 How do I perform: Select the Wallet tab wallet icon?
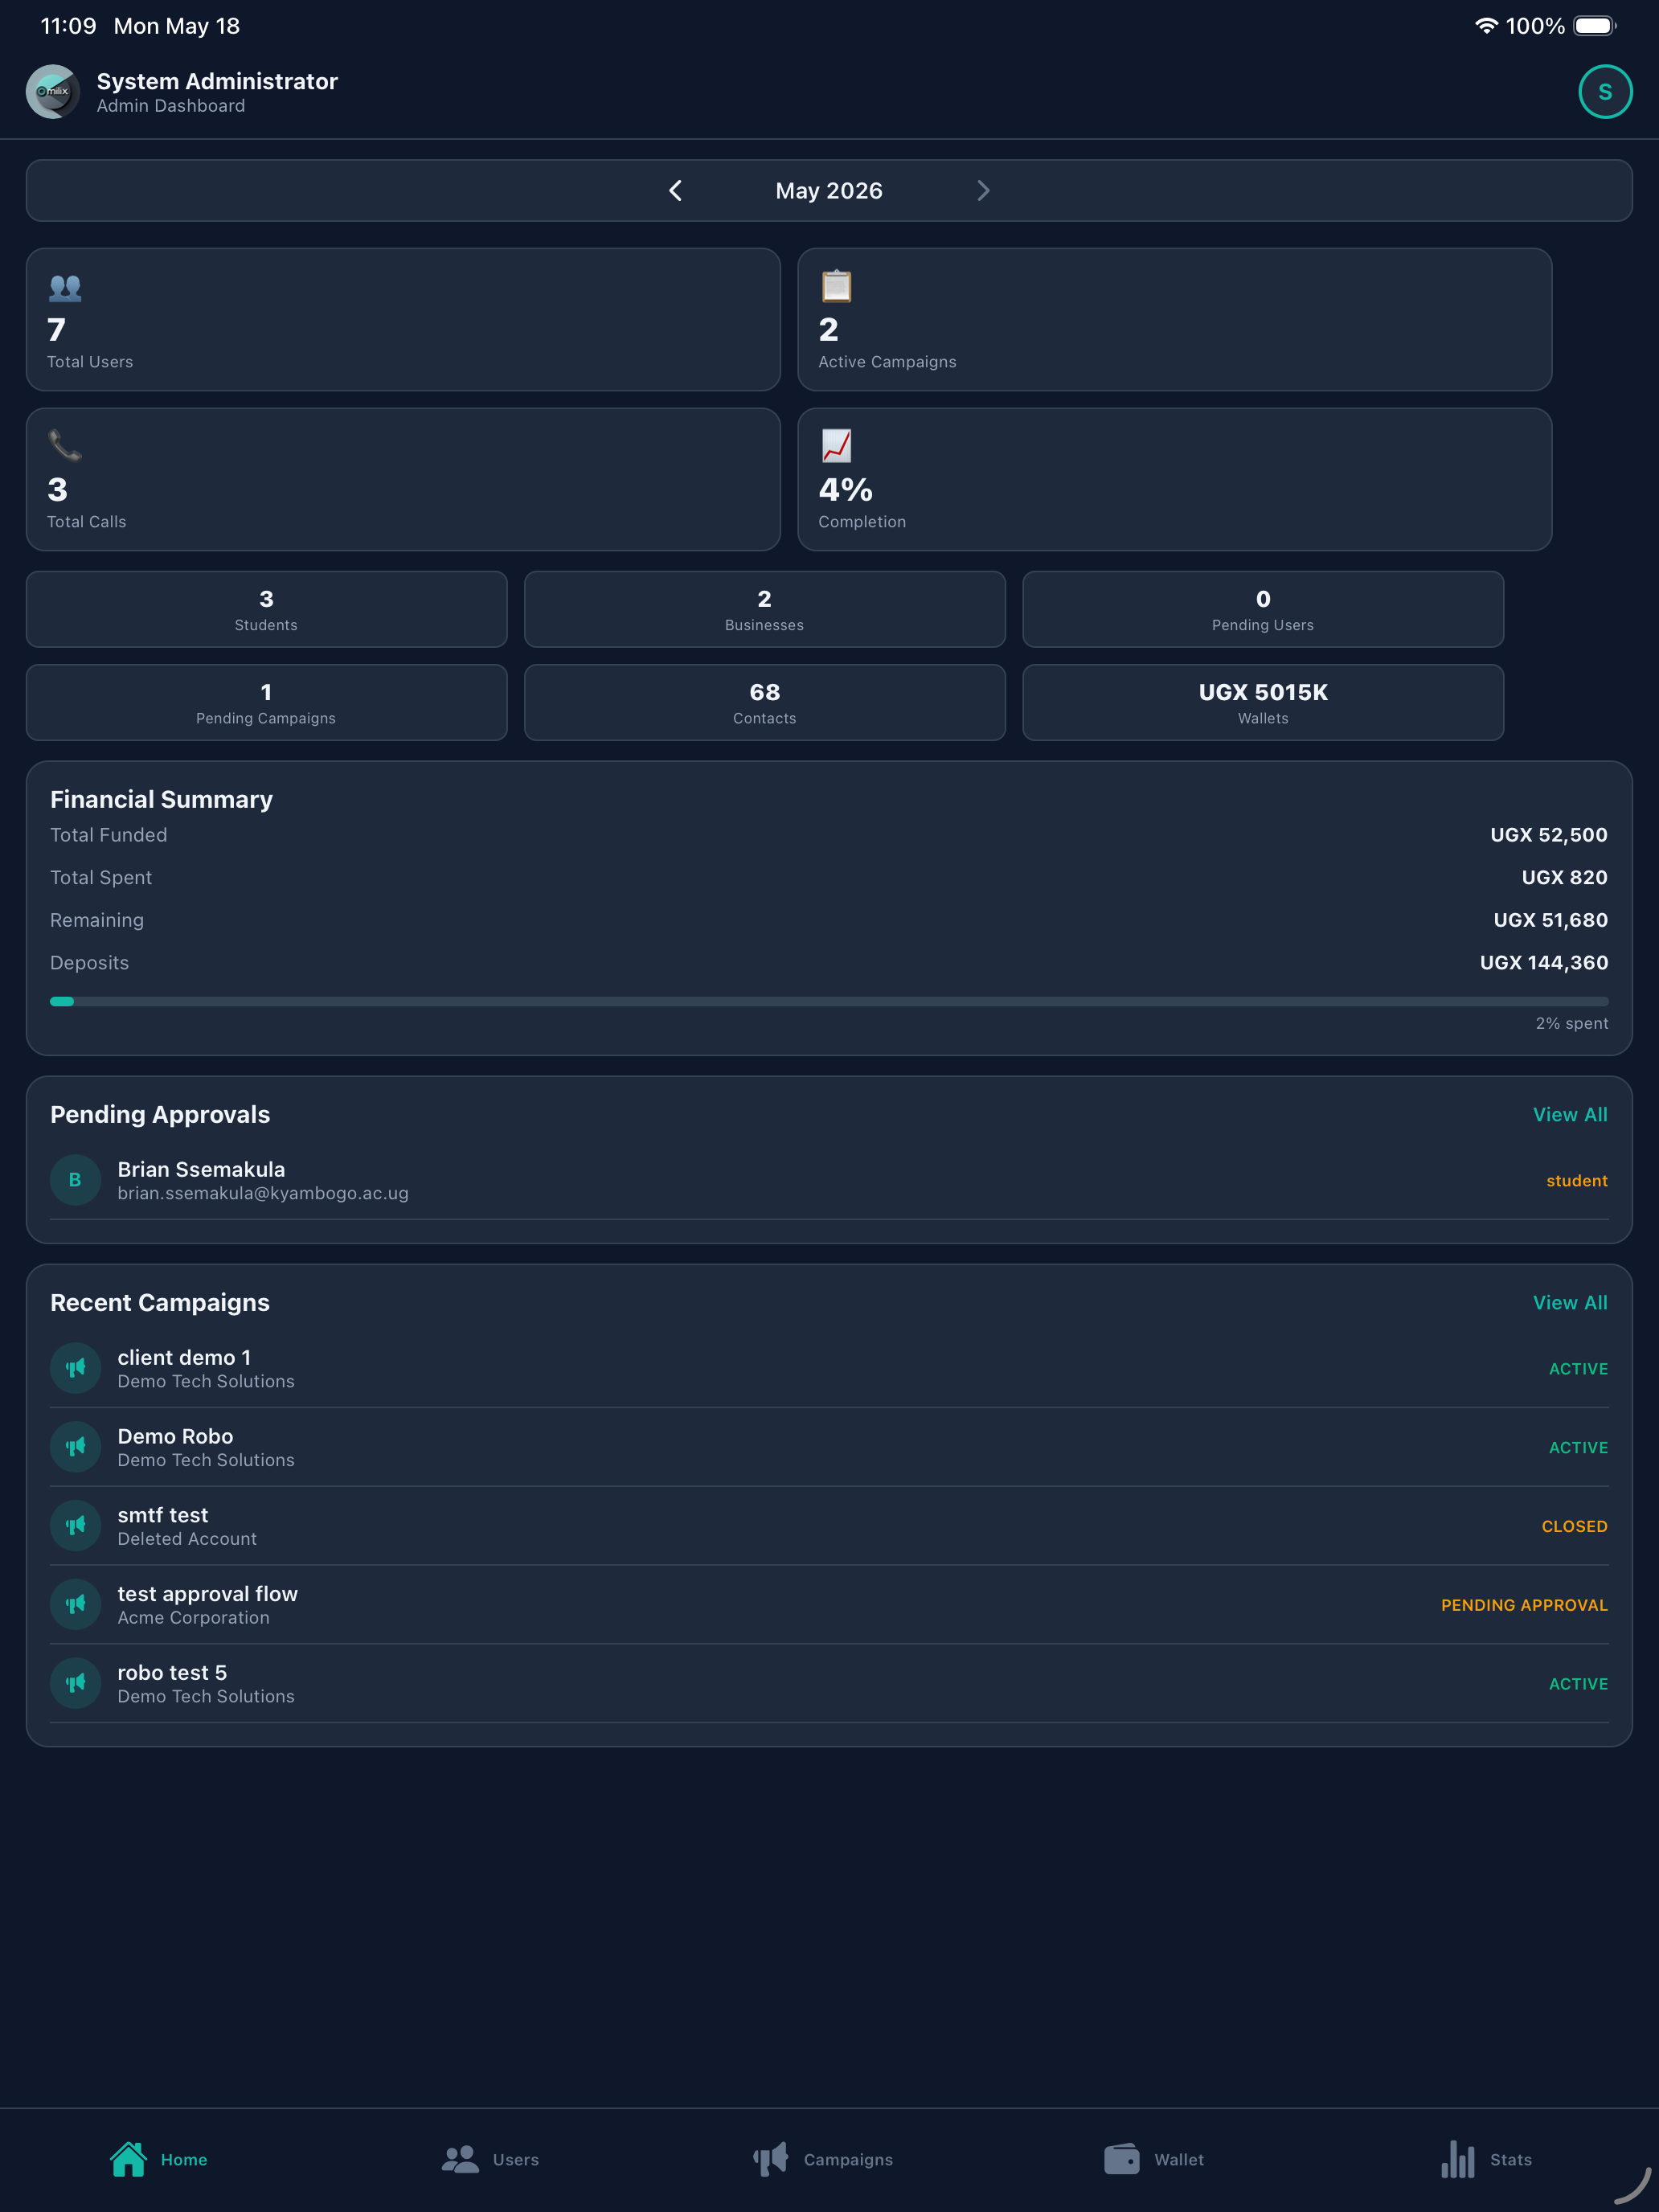click(x=1121, y=2159)
